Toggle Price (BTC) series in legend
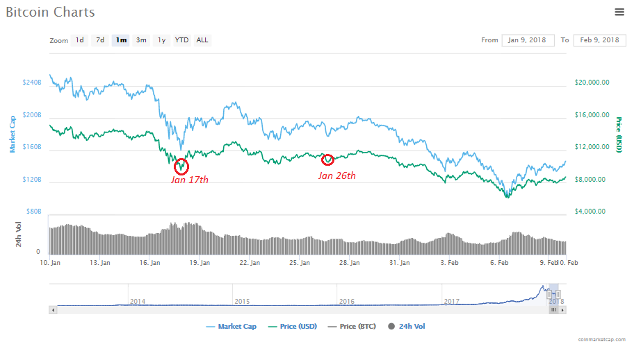The height and width of the screenshot is (344, 634). point(352,326)
